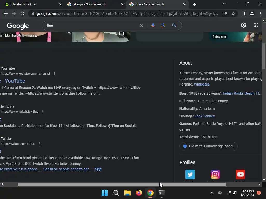Open the network icon in system tray
Image resolution: width=266 pixels, height=199 pixels.
tap(228, 193)
